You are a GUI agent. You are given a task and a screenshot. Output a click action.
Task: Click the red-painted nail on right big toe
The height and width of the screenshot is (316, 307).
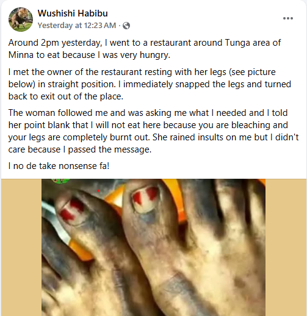(x=145, y=198)
